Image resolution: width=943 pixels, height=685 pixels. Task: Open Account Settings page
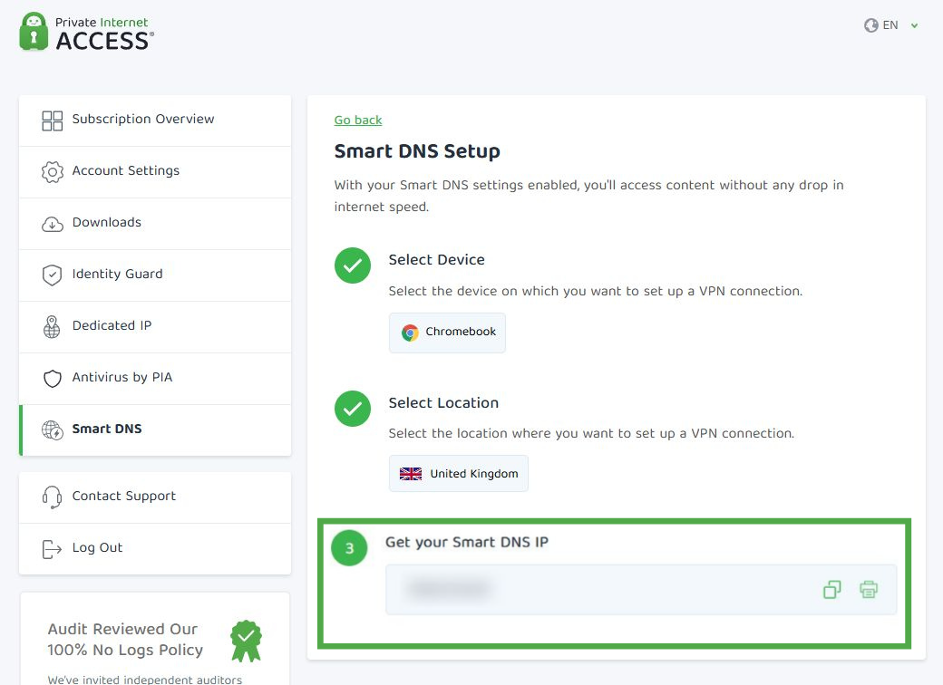(x=155, y=172)
